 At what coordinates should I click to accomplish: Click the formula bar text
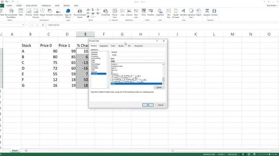(x=54, y=25)
